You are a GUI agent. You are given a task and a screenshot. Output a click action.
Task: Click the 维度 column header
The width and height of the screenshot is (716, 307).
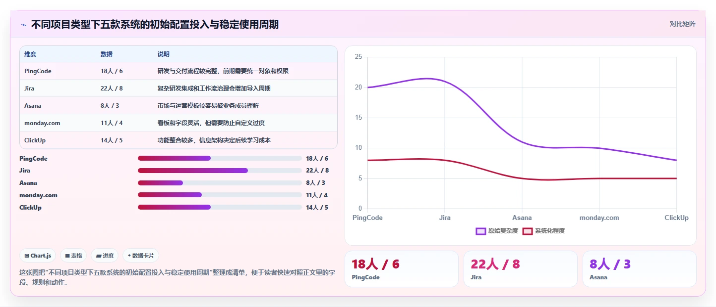pyautogui.click(x=30, y=54)
